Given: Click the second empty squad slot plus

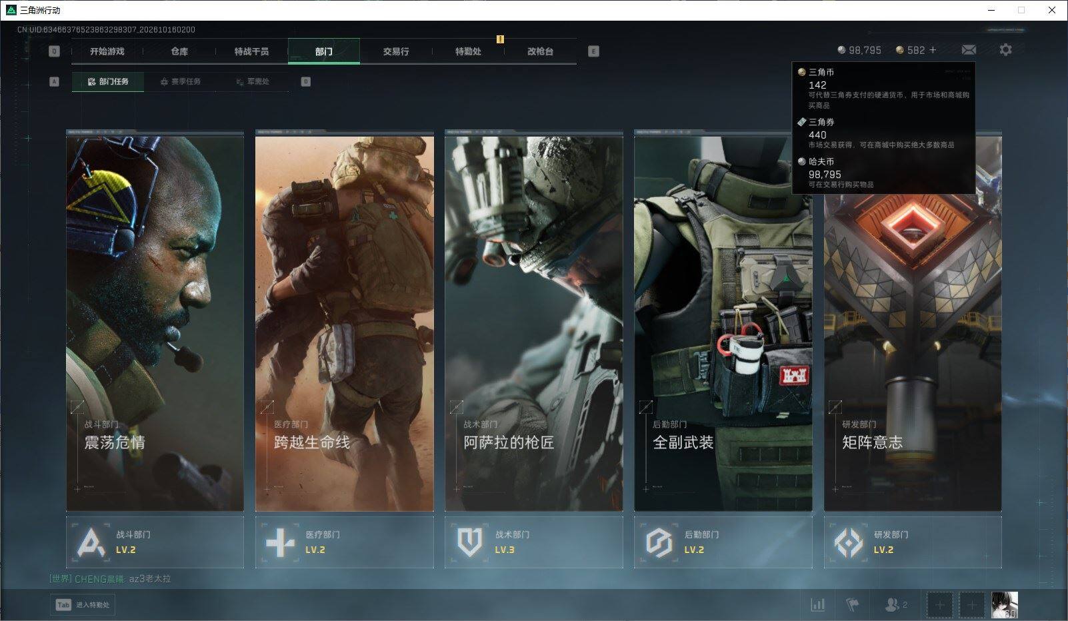Looking at the screenshot, I should pos(971,605).
